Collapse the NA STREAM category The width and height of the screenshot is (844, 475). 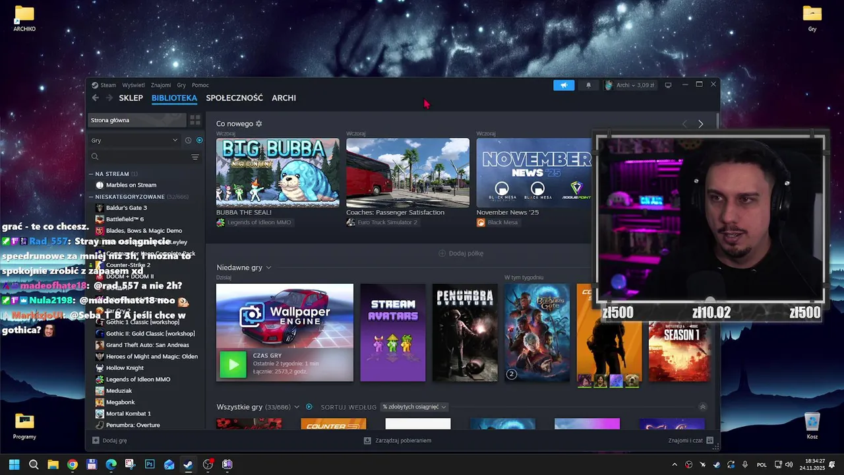(91, 174)
